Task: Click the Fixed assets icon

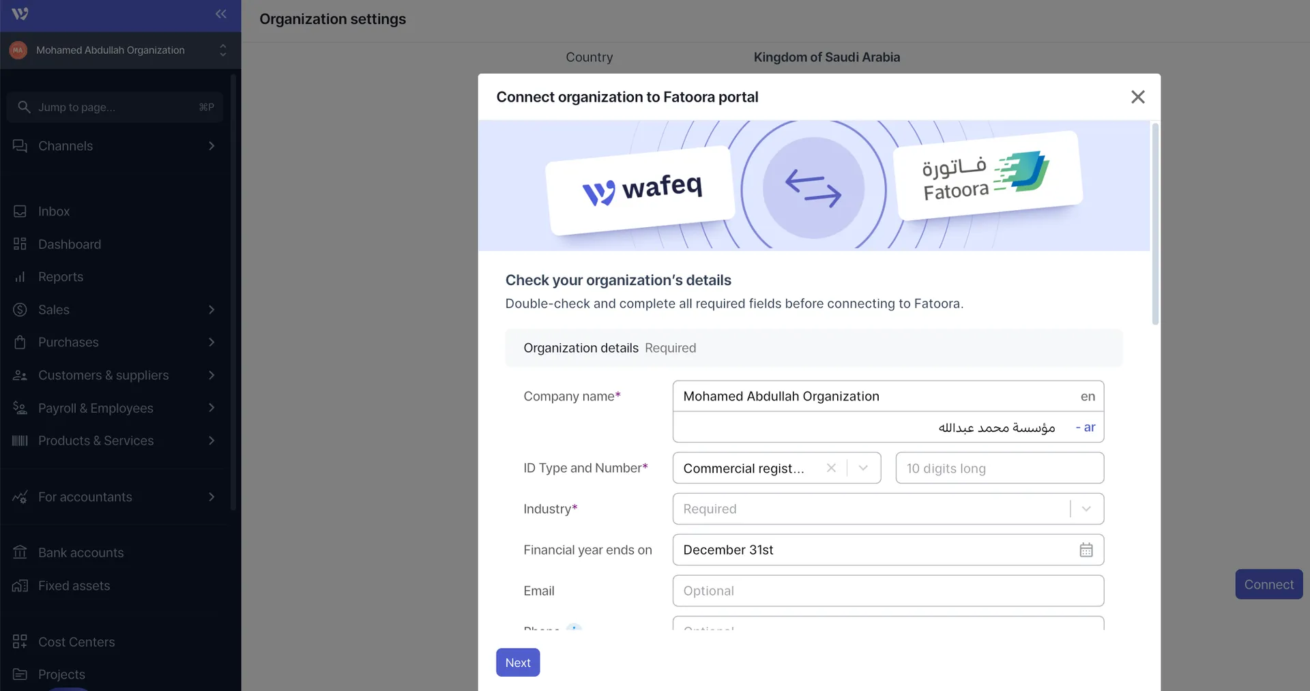Action: point(20,585)
